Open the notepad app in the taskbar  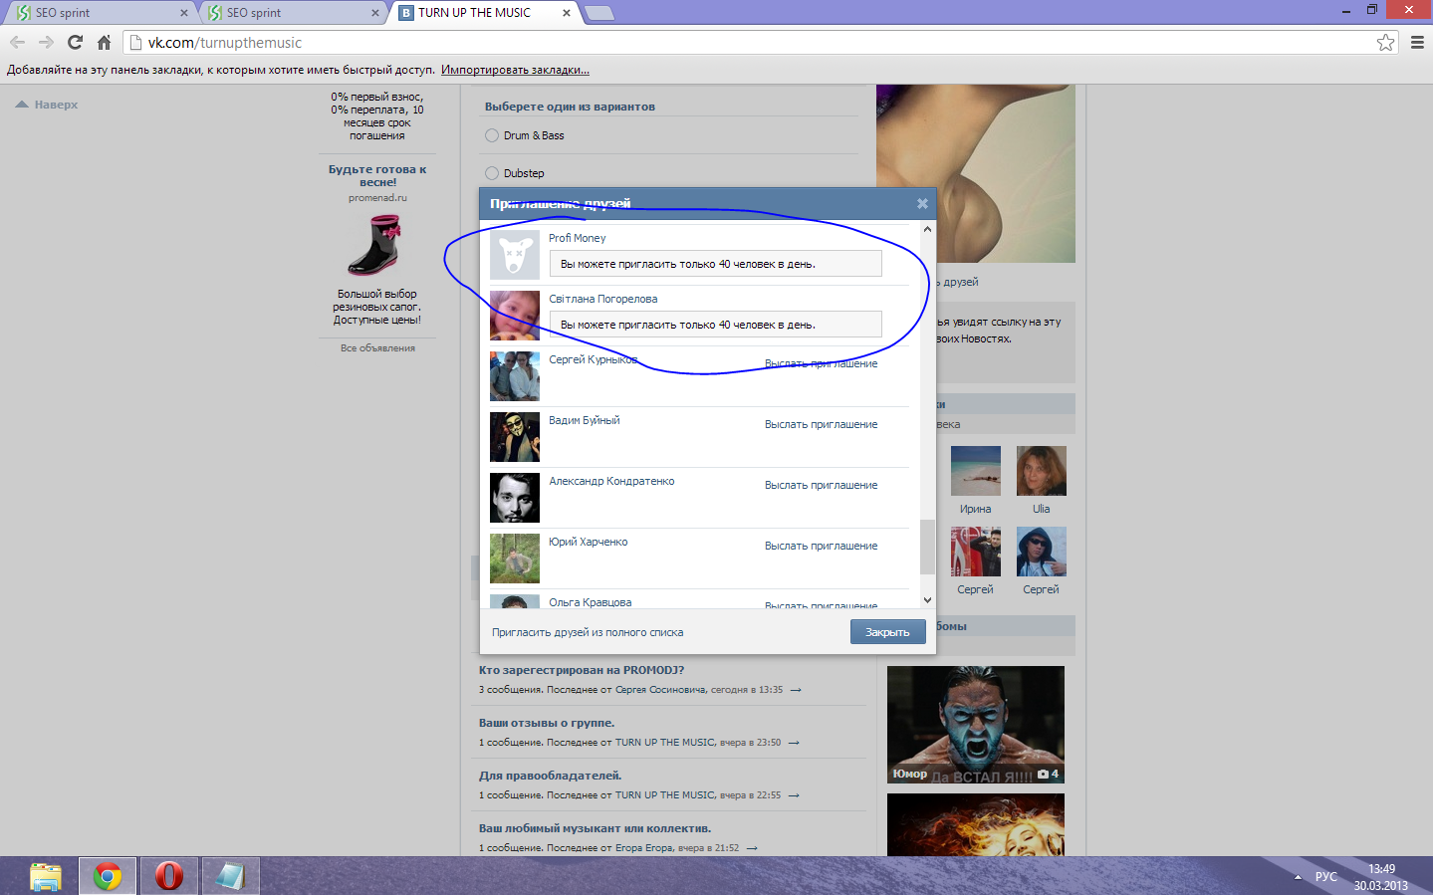pos(230,876)
